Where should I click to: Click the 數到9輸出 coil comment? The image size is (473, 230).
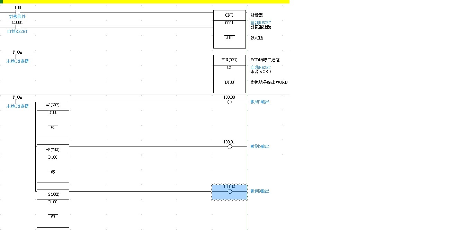pyautogui.click(x=260, y=191)
